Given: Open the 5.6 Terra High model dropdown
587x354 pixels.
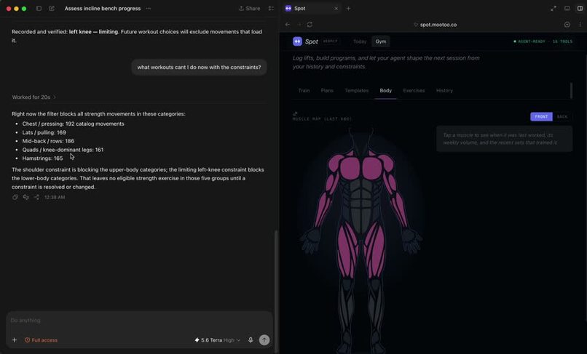Looking at the screenshot, I should (218, 340).
